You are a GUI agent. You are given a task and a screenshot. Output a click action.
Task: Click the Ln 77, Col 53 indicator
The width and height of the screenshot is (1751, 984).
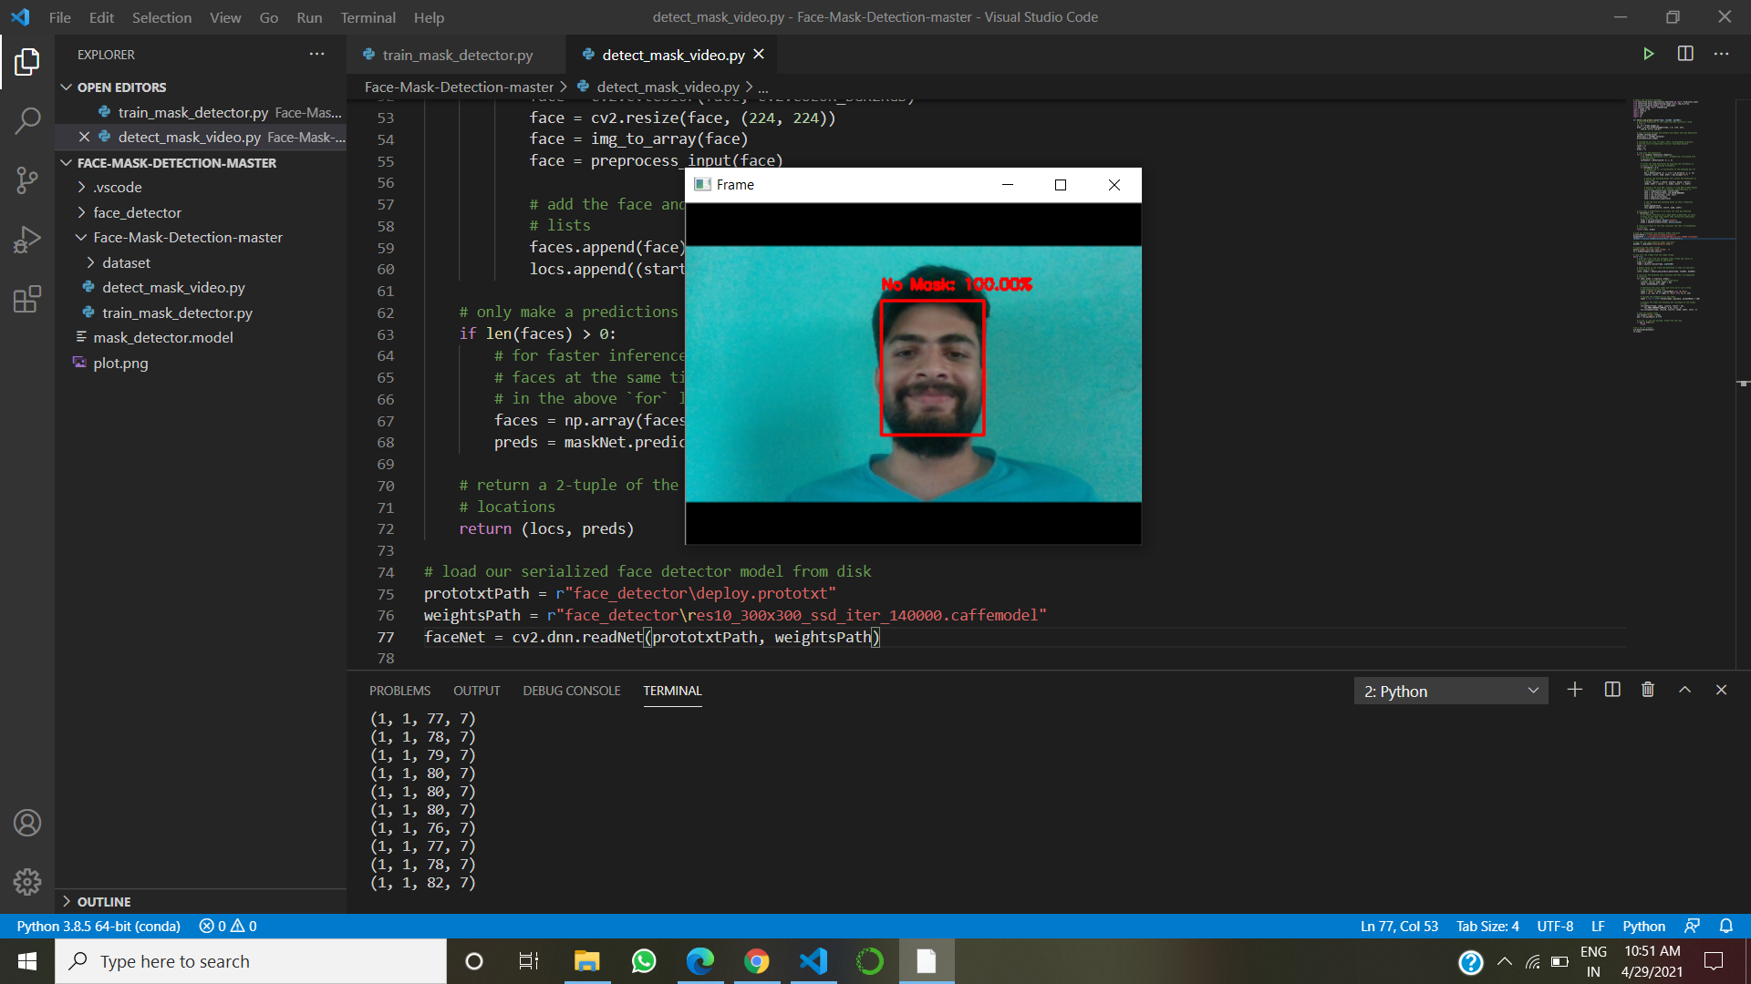(x=1398, y=926)
